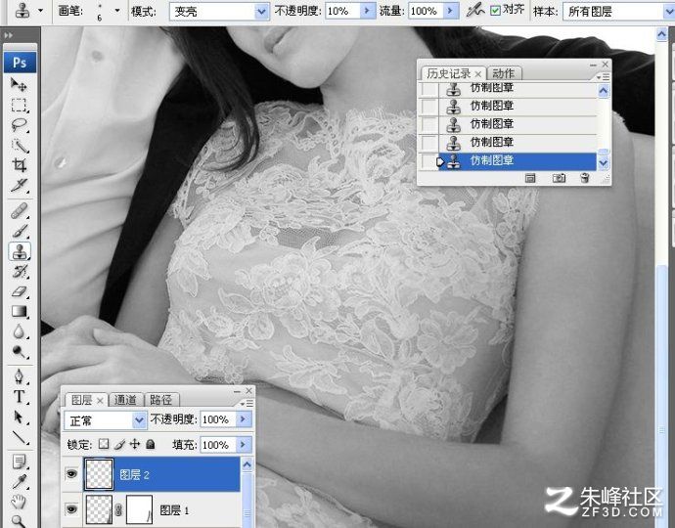This screenshot has width=675, height=528.
Task: Select the Zoom tool
Action: [x=19, y=520]
